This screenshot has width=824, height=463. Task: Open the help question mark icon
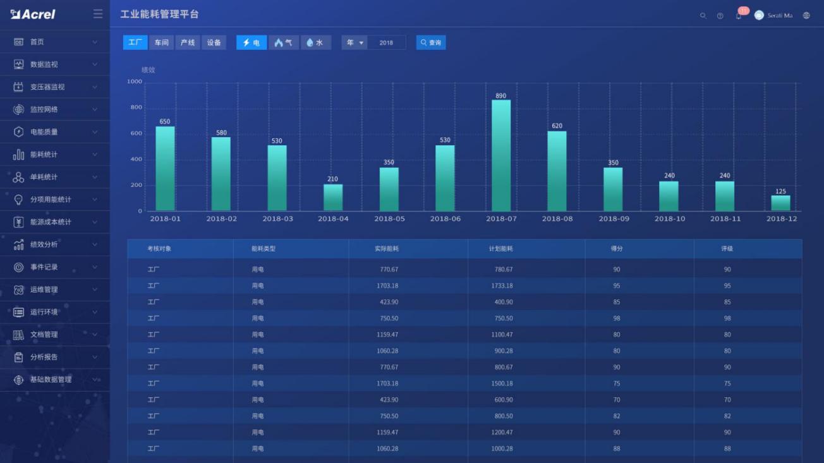[x=720, y=15]
